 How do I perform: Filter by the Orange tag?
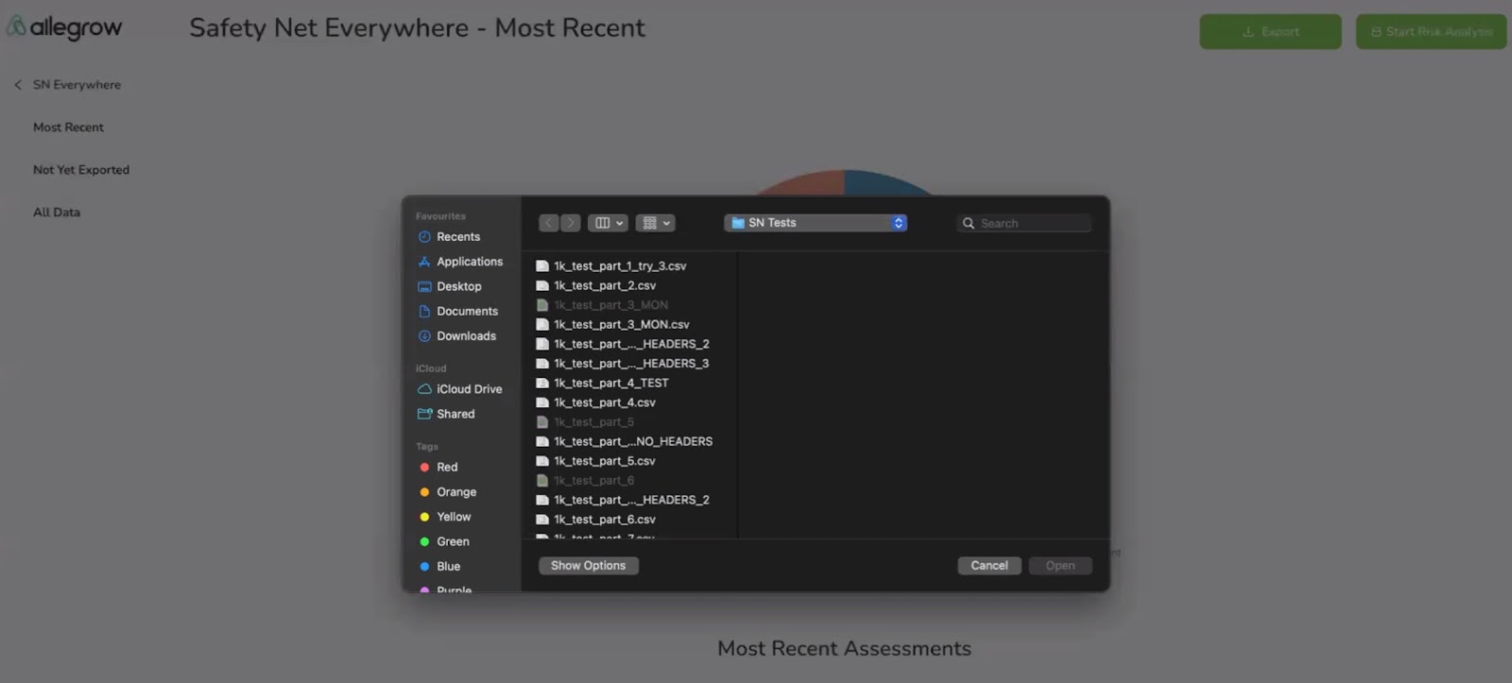pyautogui.click(x=456, y=492)
